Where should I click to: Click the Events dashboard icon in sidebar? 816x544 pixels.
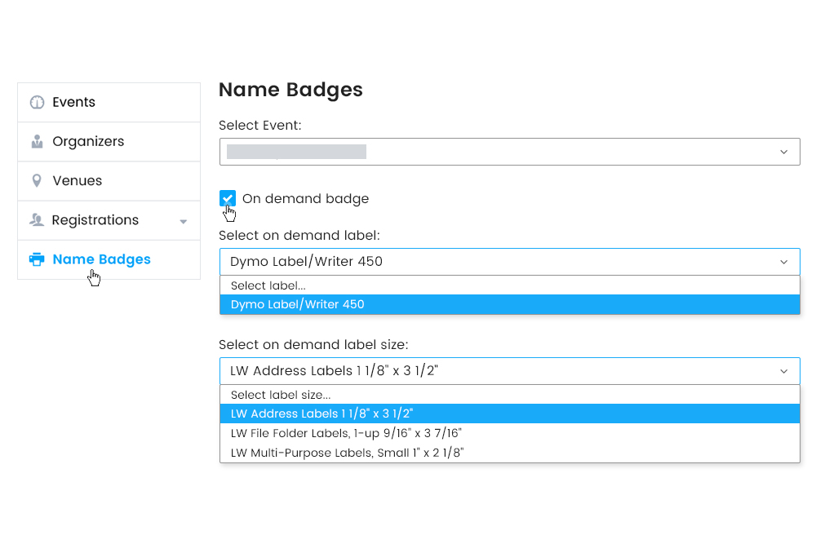[x=37, y=103]
